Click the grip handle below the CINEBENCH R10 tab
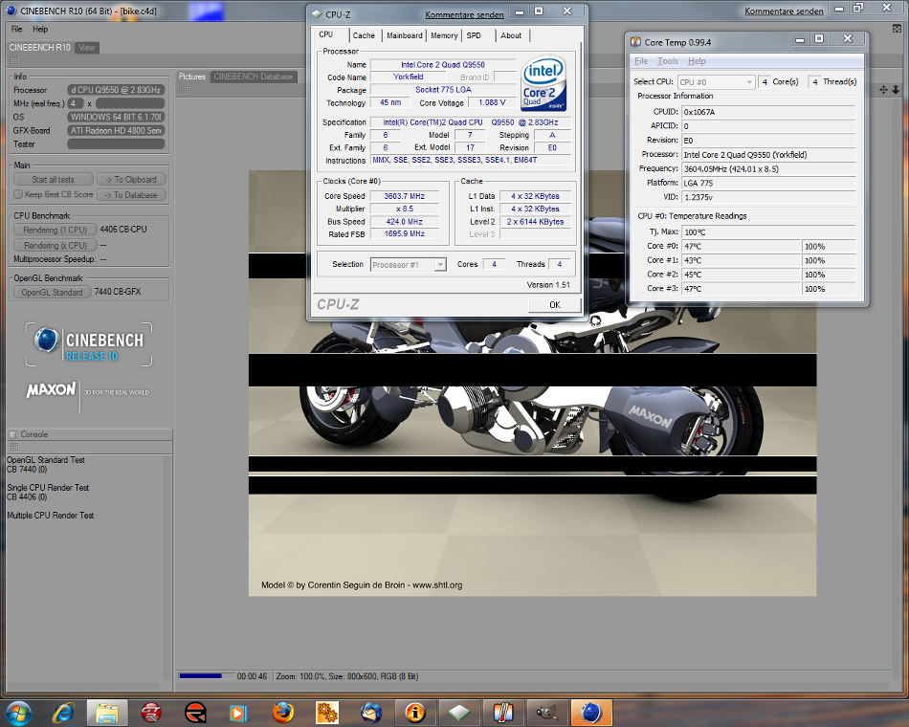909x727 pixels. tap(14, 61)
